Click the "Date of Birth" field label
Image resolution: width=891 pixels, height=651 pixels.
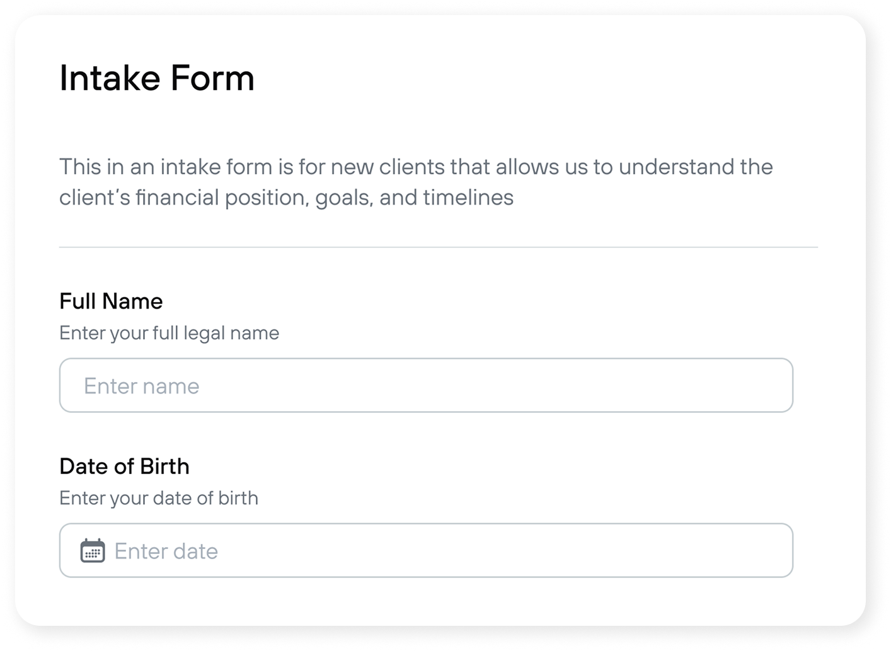[124, 467]
